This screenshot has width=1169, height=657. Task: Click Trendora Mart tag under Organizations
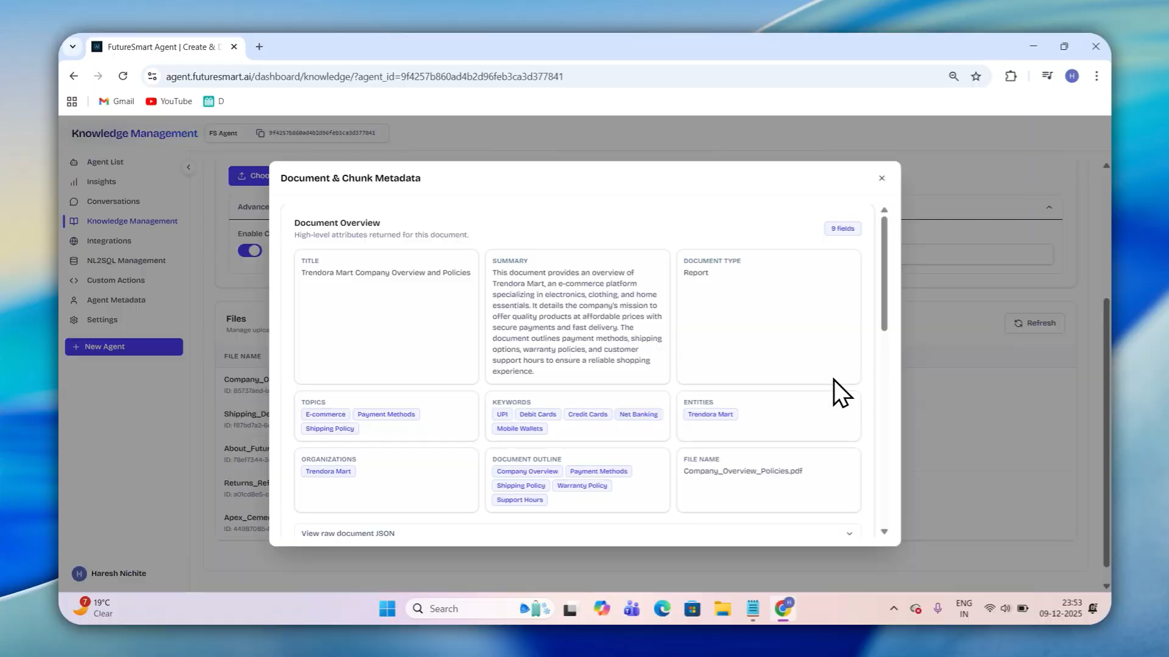(328, 471)
